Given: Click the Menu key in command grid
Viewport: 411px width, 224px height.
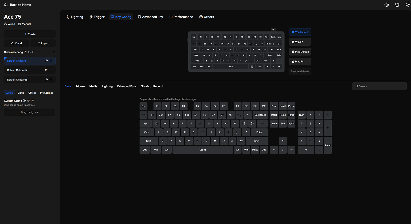Looking at the screenshot, I should (255, 150).
